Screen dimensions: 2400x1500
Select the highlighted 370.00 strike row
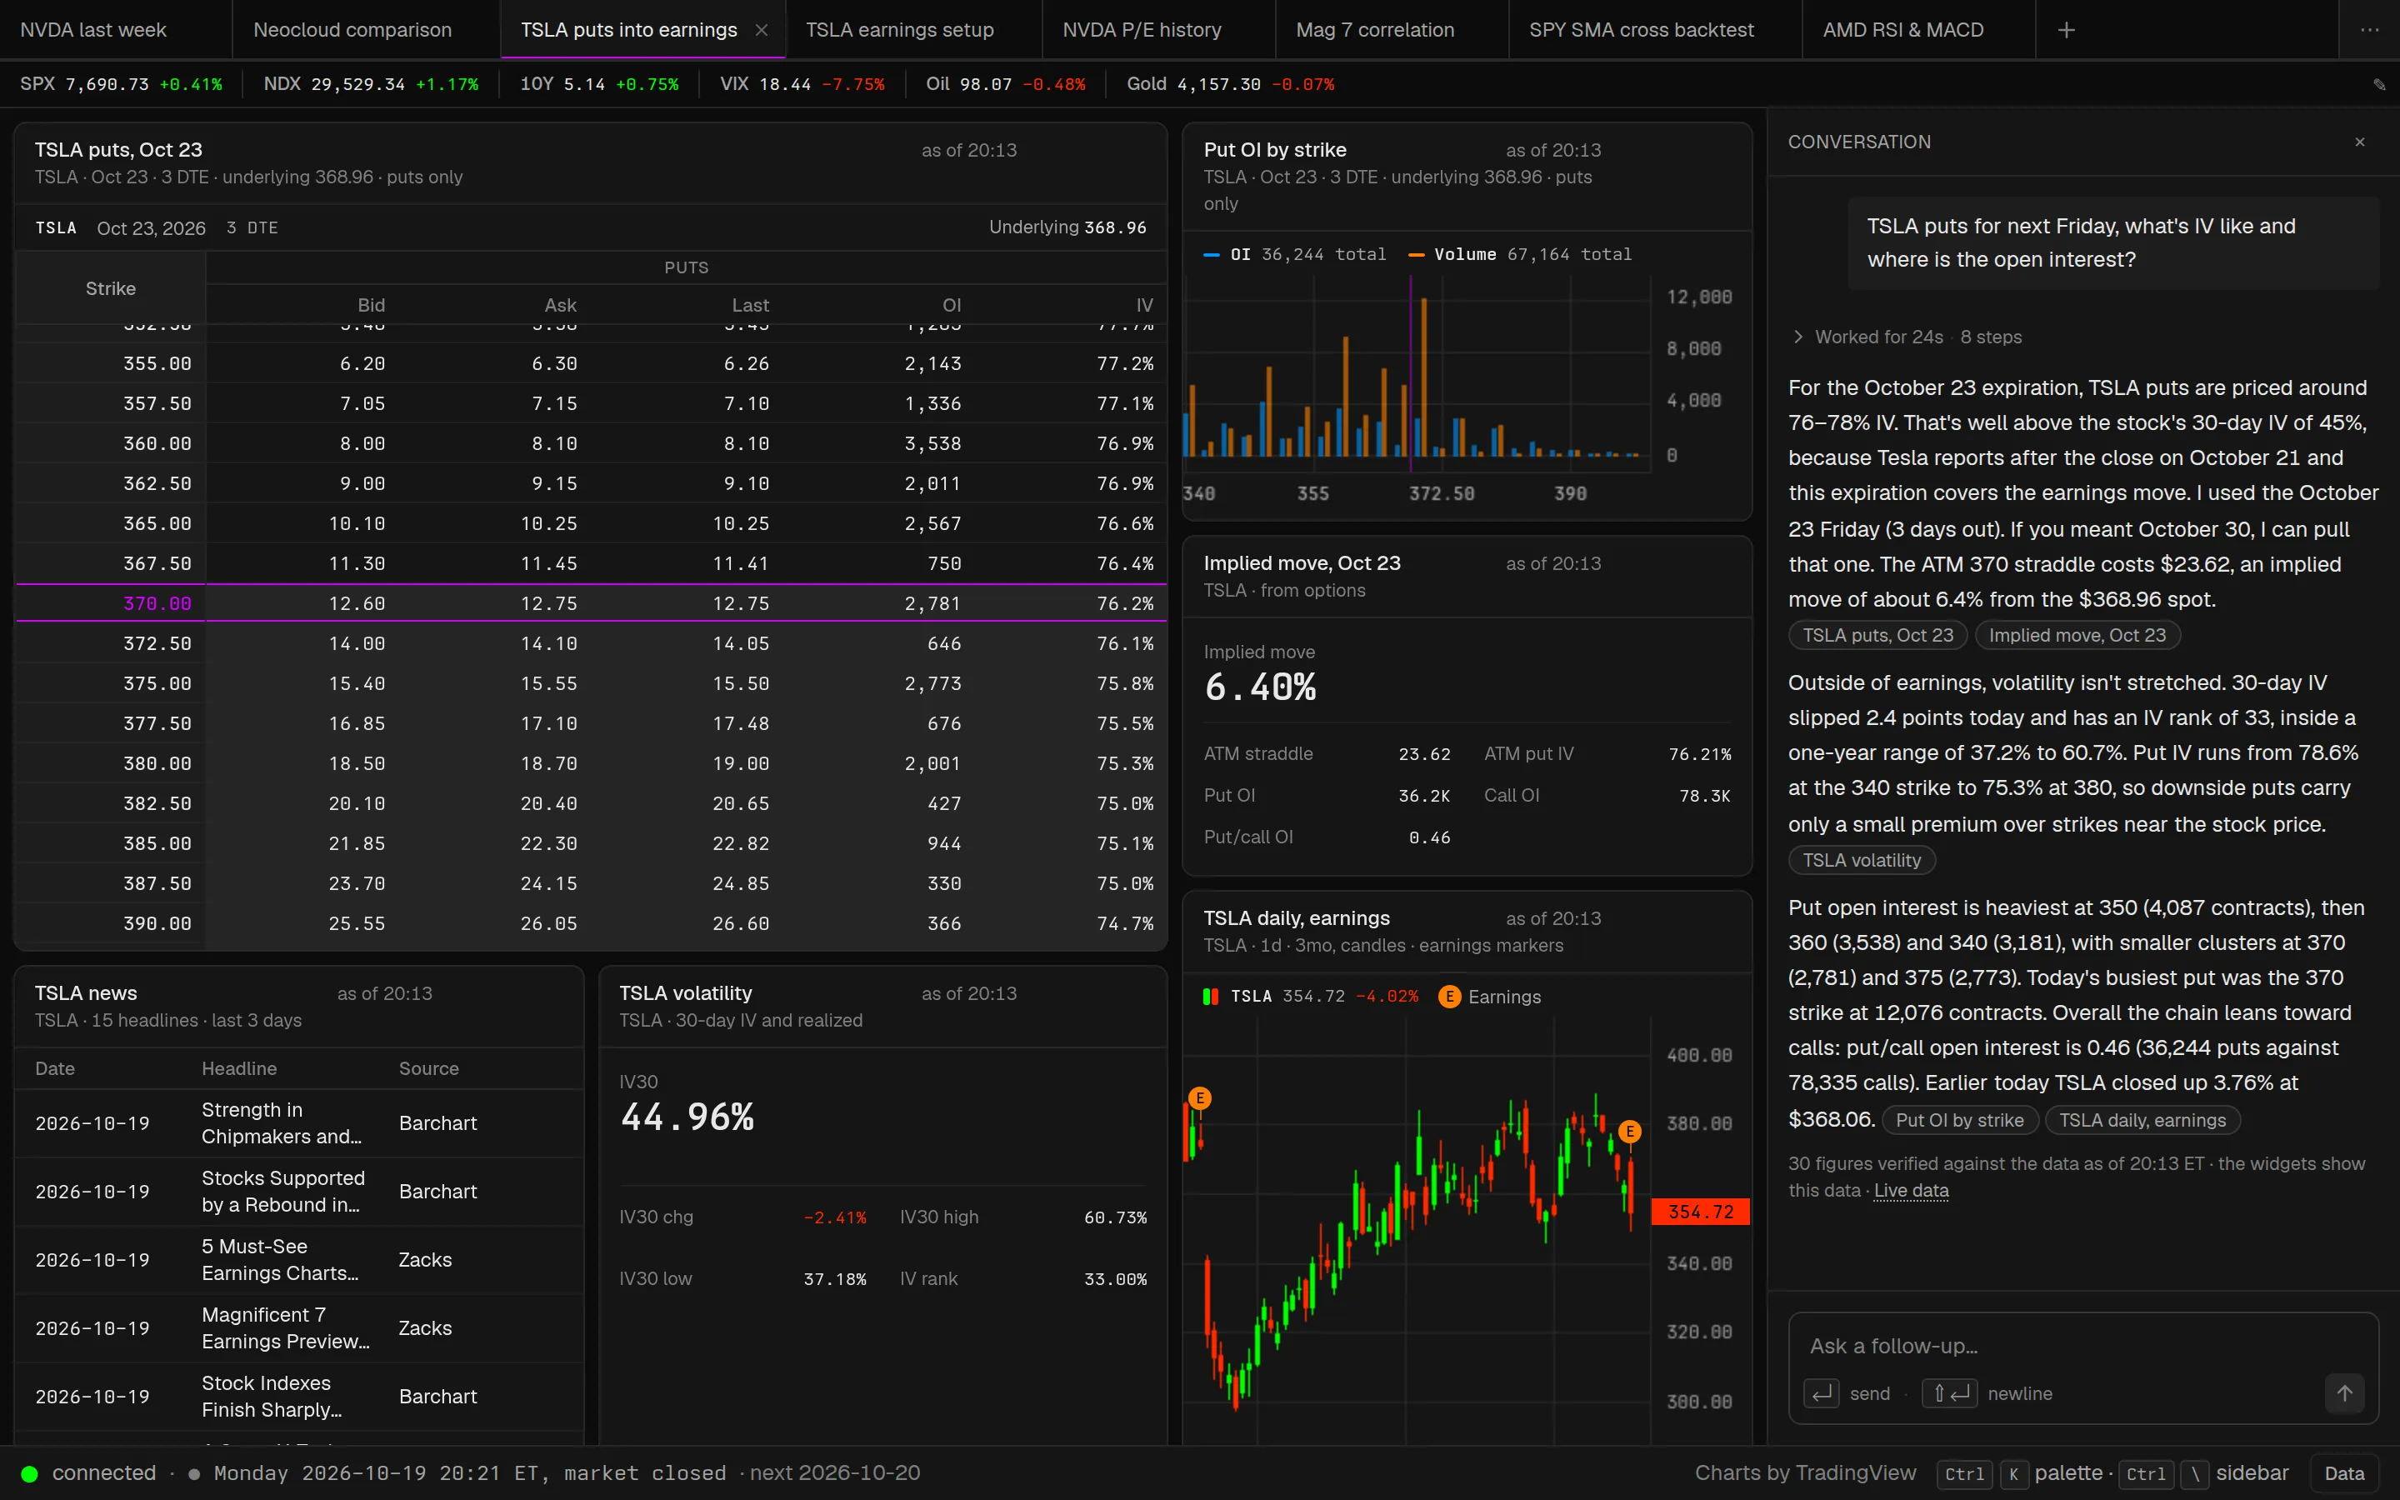click(591, 603)
